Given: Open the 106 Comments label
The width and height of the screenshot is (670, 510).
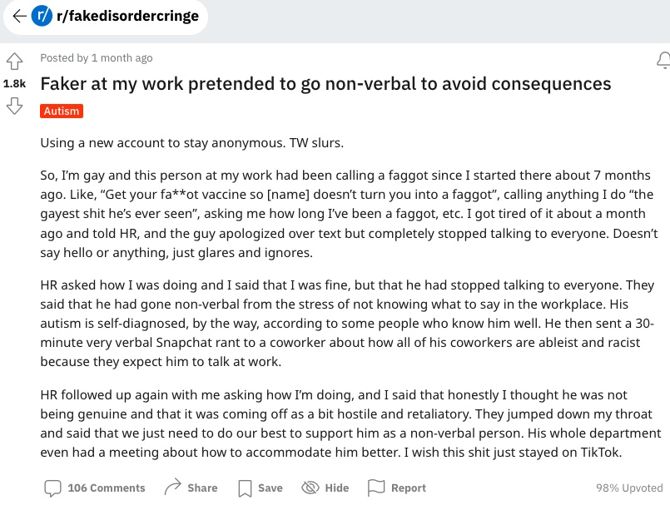Looking at the screenshot, I should (107, 488).
